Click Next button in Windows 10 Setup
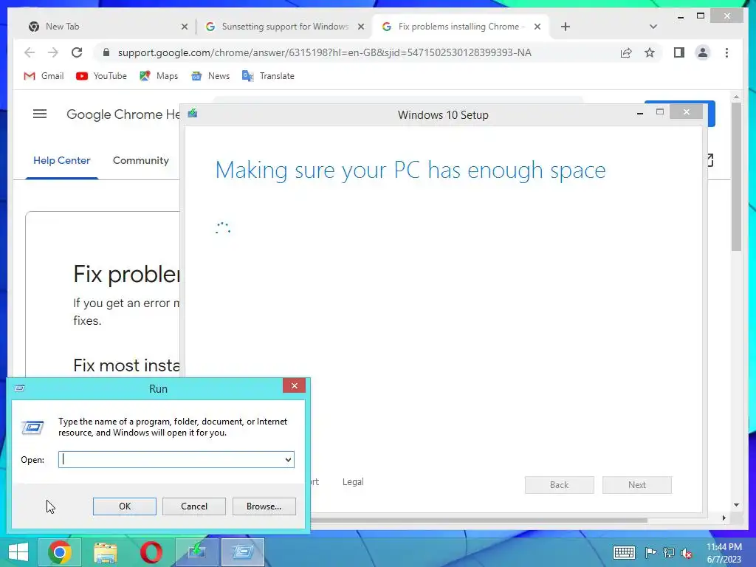Viewport: 756px width, 567px height. (637, 485)
